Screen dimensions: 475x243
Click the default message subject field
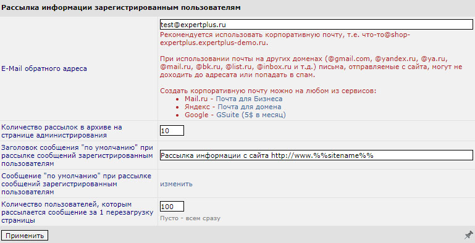[316, 155]
